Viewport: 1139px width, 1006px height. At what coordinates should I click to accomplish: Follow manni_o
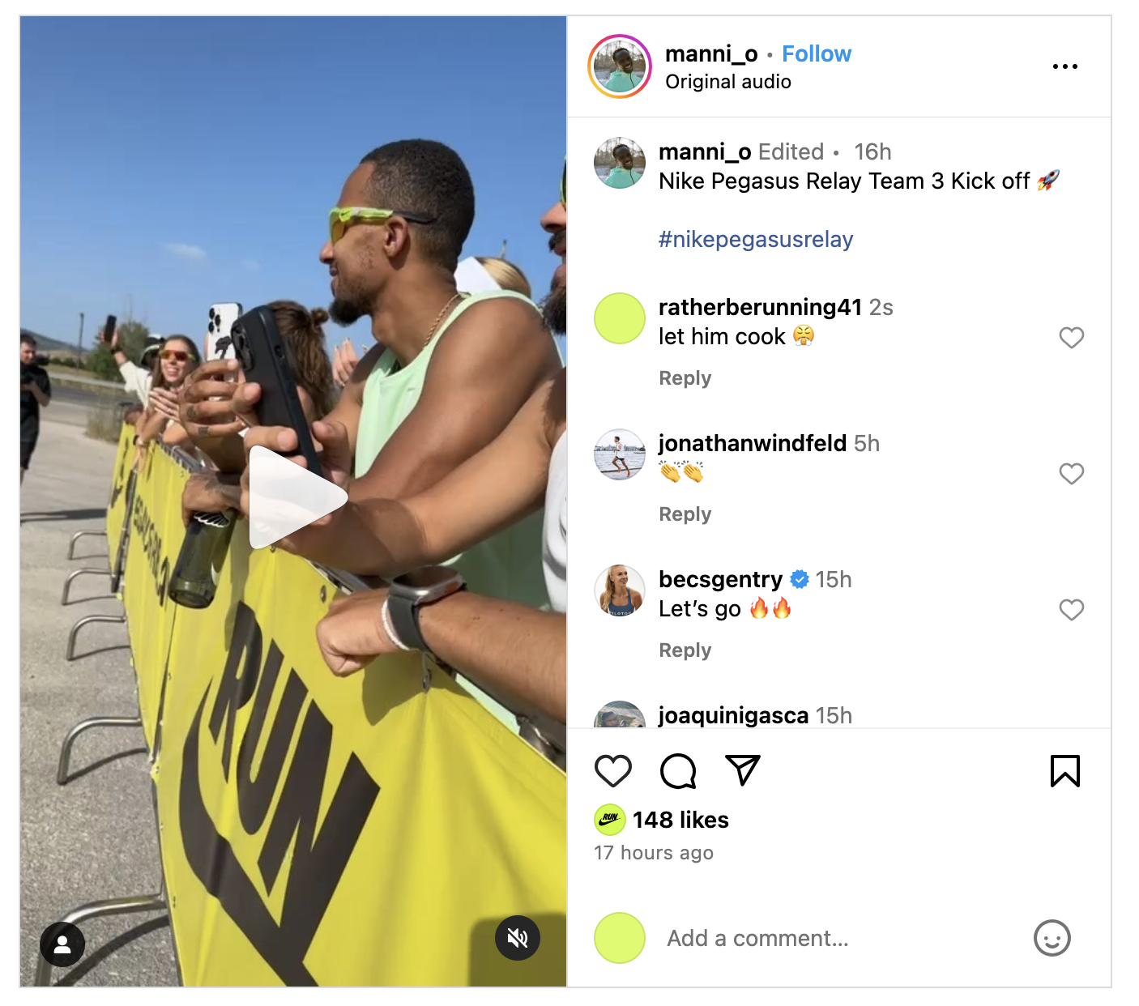(x=817, y=53)
